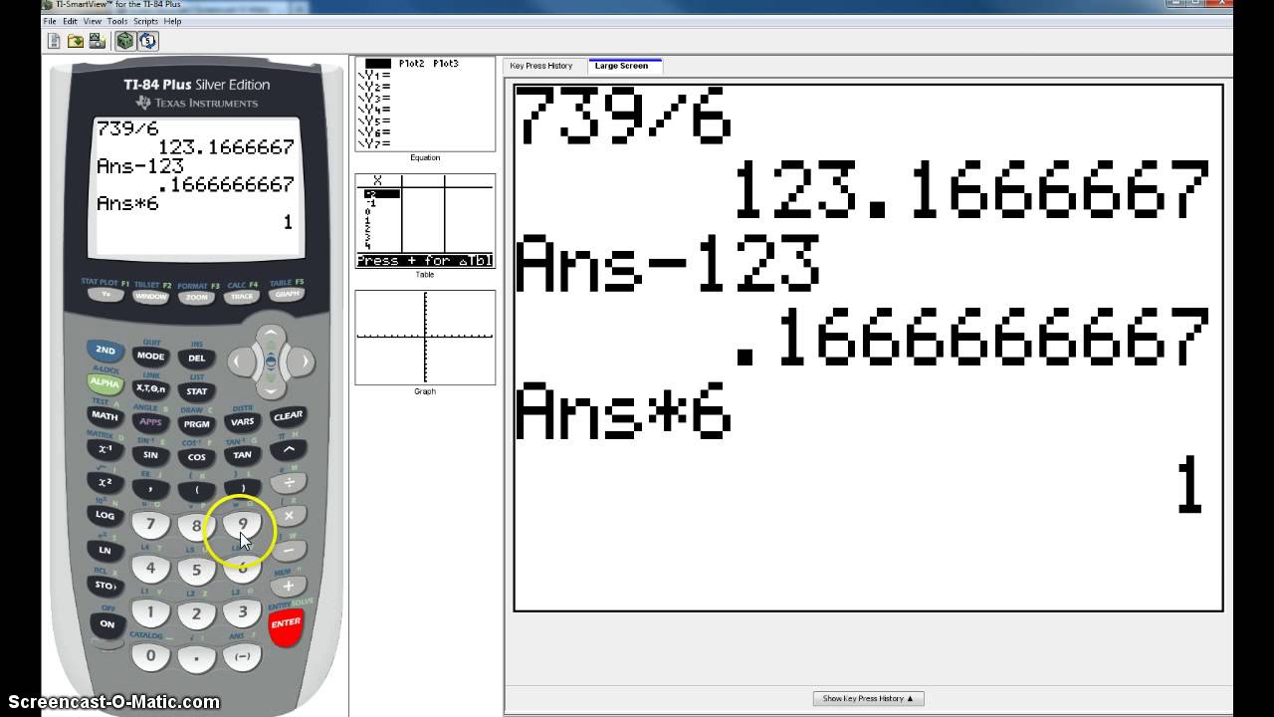The width and height of the screenshot is (1274, 717).
Task: Open the Tools menu
Action: [117, 21]
